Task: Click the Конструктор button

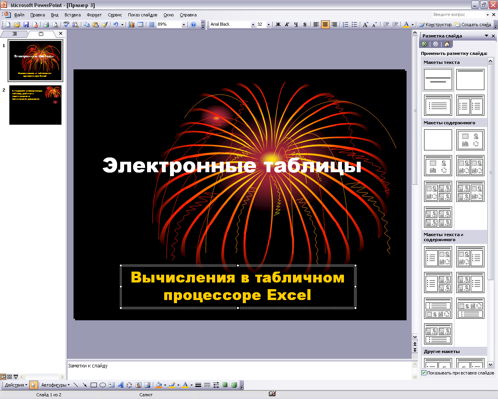Action: tap(435, 25)
